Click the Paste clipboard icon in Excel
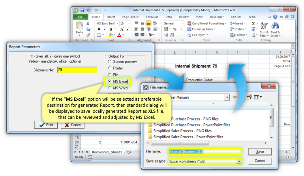The height and width of the screenshot is (176, 304). tap(79, 26)
